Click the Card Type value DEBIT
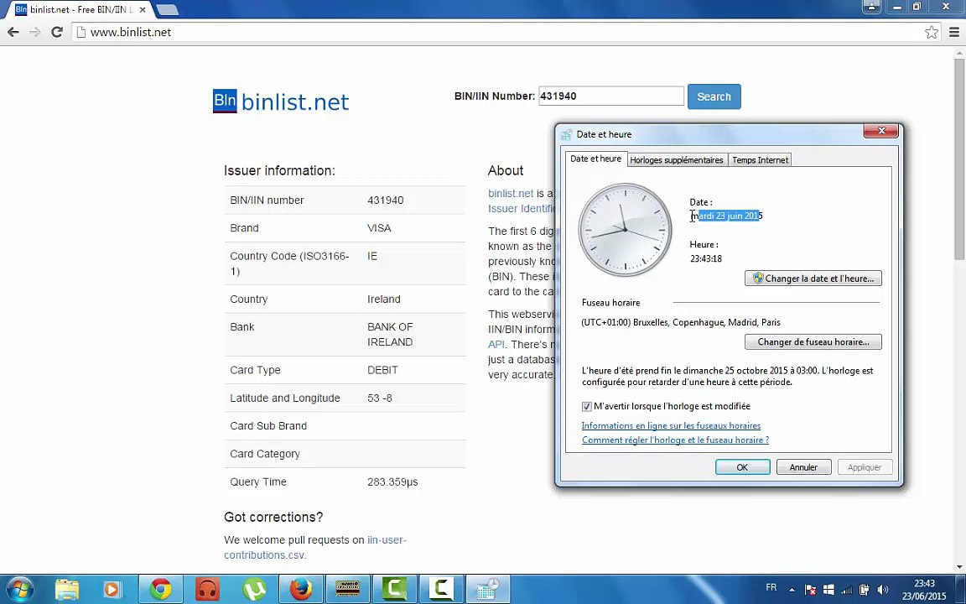966x604 pixels. pos(382,370)
